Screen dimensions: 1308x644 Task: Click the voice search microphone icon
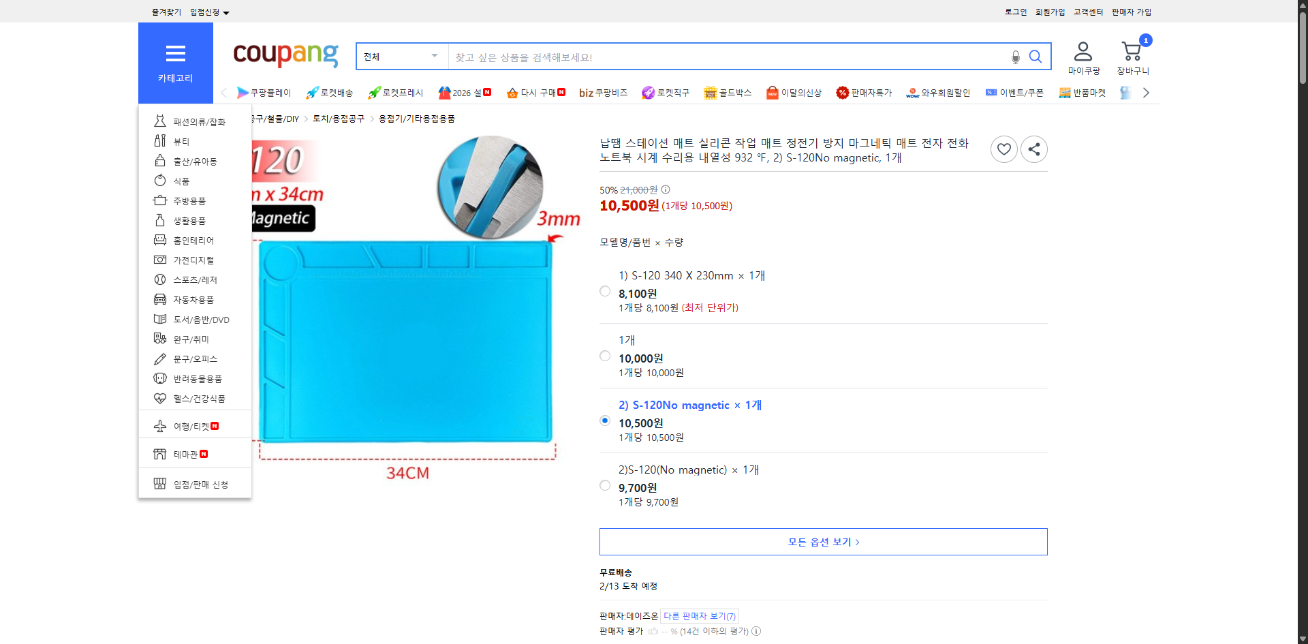[1014, 57]
